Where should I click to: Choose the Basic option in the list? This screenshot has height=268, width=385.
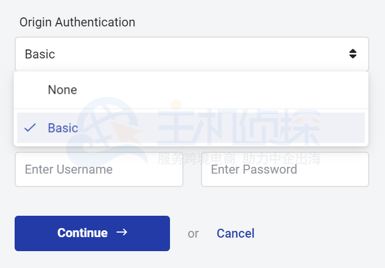point(63,128)
